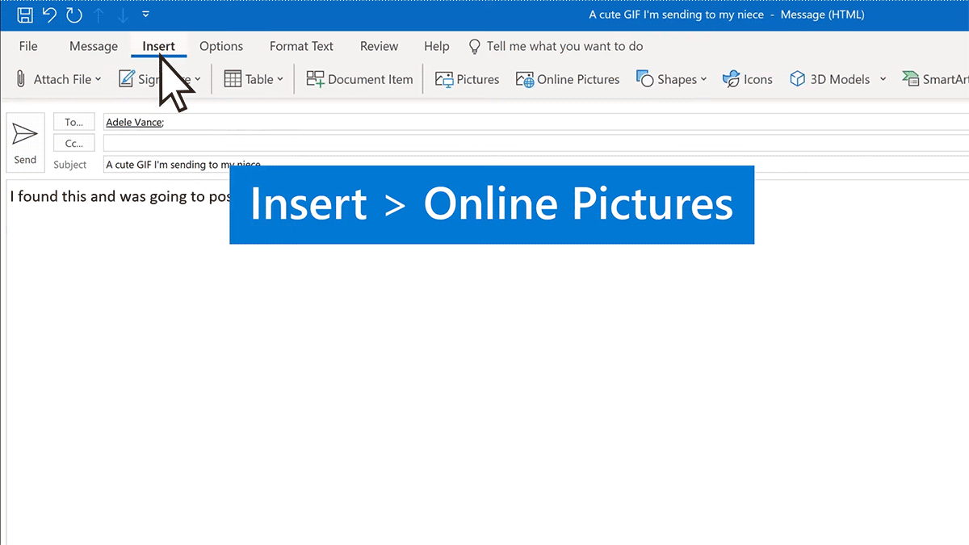This screenshot has height=545, width=969.
Task: Open the Shapes dropdown arrow
Action: [x=703, y=79]
